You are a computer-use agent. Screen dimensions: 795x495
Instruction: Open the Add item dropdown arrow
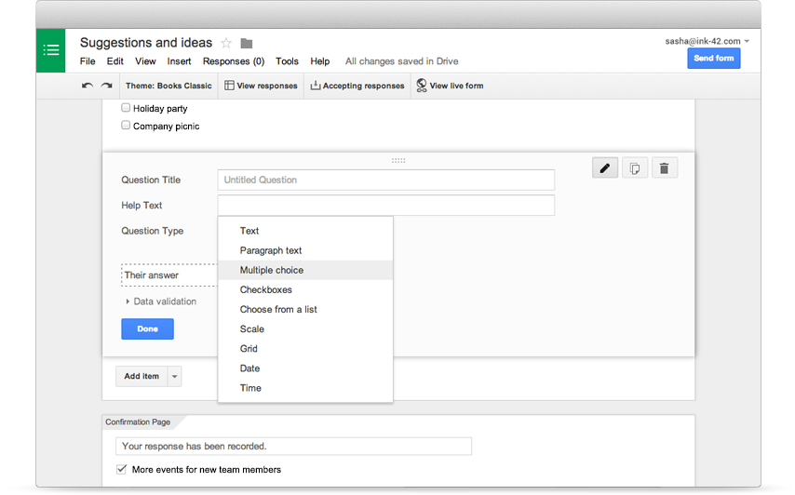[x=174, y=377]
